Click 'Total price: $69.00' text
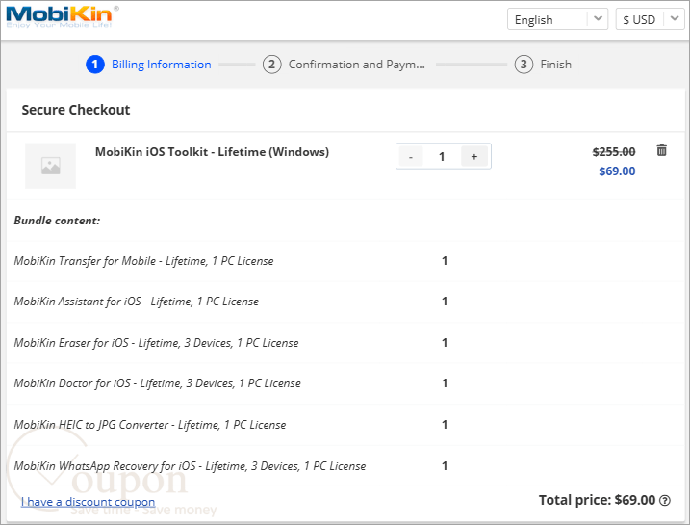The width and height of the screenshot is (690, 525). point(598,500)
